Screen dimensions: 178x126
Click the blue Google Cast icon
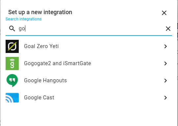[x=12, y=98]
